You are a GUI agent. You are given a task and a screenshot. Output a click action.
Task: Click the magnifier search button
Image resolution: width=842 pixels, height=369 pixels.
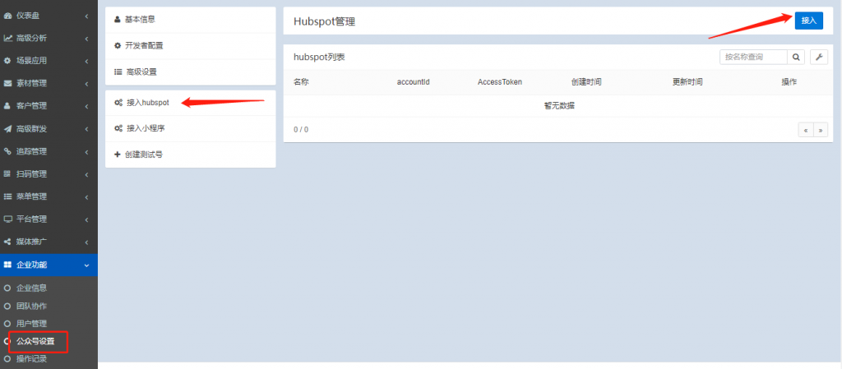tap(796, 57)
